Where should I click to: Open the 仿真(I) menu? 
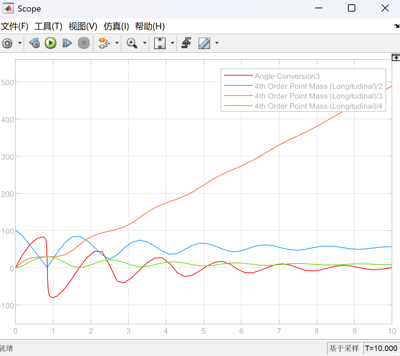[116, 26]
